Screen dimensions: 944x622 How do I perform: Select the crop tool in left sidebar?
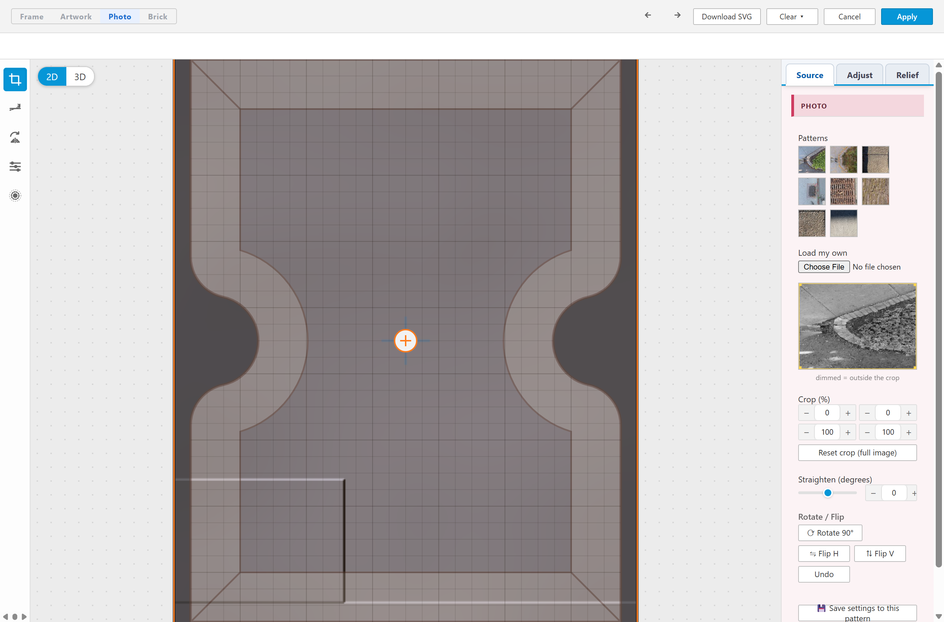[15, 79]
